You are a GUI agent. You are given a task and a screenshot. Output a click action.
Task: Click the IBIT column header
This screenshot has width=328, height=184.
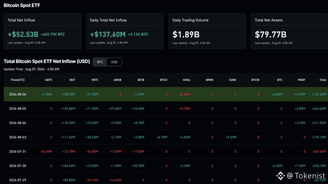click(72, 80)
